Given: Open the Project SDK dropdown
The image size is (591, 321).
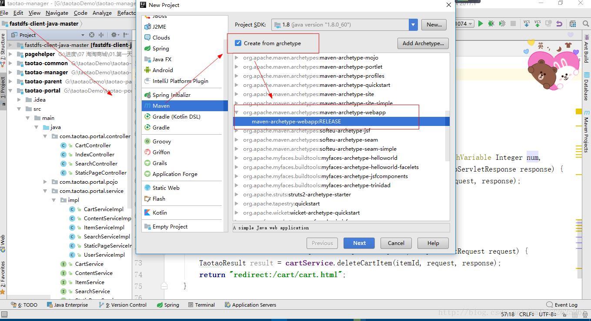Looking at the screenshot, I should (x=413, y=25).
